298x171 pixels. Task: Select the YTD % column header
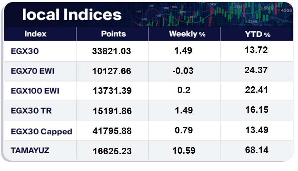pos(258,34)
